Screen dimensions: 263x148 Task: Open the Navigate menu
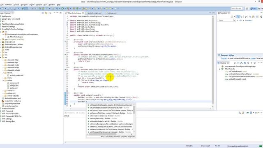24,5
